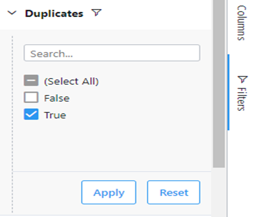The width and height of the screenshot is (255, 217).
Task: Open the Columns side tab
Action: point(241,23)
